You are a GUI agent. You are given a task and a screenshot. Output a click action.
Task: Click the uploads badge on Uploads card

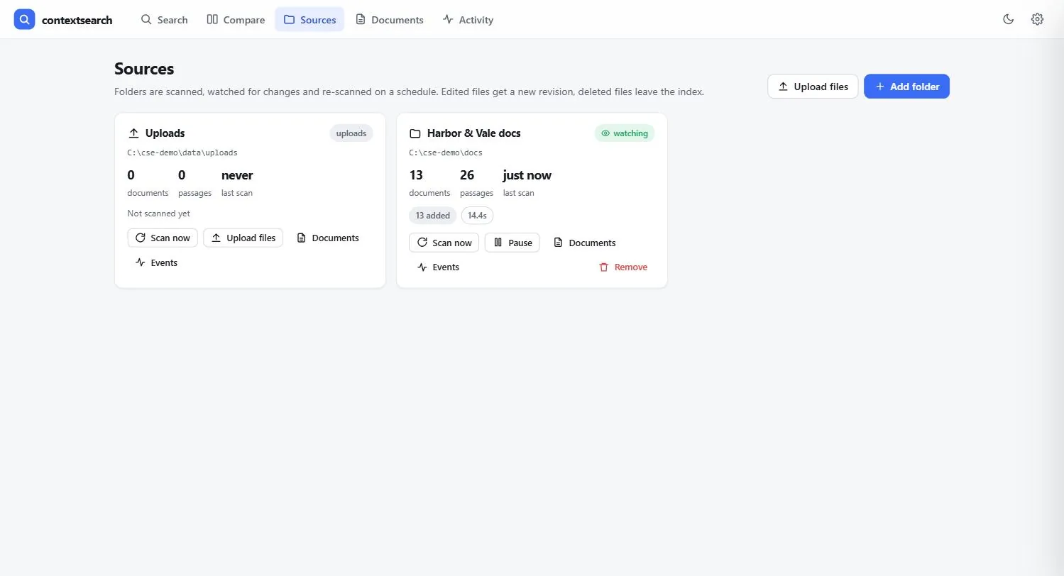coord(351,133)
